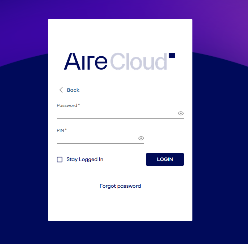Reveal the PIN with its eye icon
248x244 pixels.
click(x=141, y=138)
